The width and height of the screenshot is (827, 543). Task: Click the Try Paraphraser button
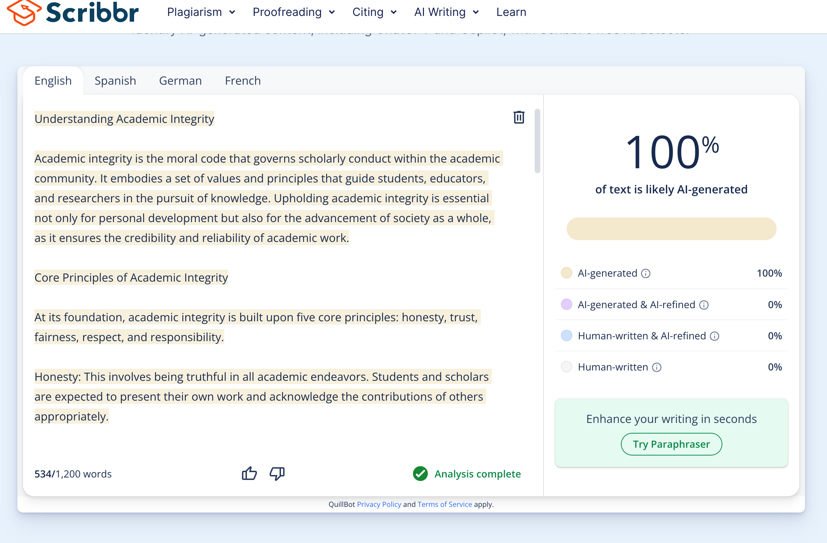click(x=671, y=444)
